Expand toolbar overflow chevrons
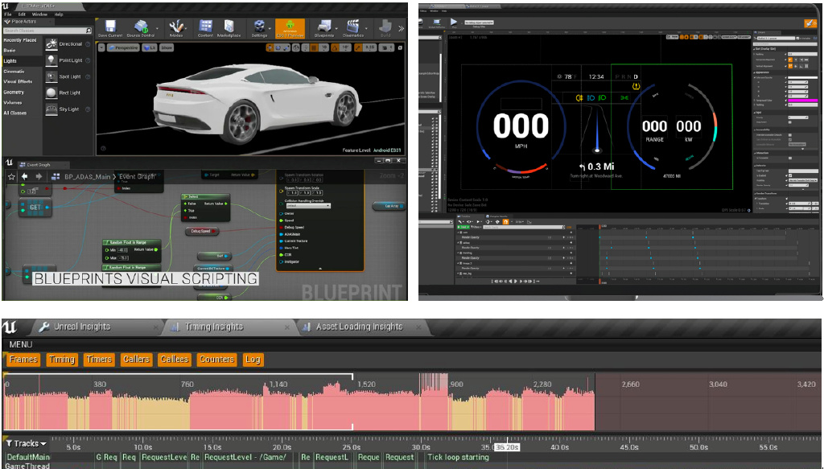 401,28
